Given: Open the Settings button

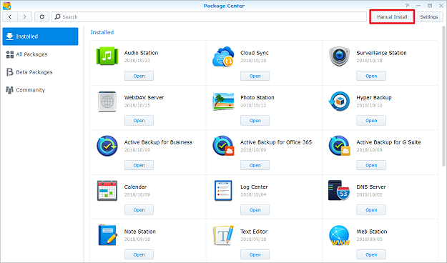Looking at the screenshot, I should [428, 17].
